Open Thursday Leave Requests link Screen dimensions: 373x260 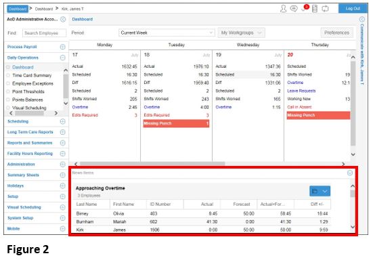tap(301, 91)
